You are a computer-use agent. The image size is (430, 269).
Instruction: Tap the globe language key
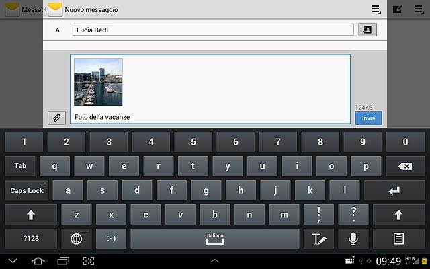(x=77, y=239)
